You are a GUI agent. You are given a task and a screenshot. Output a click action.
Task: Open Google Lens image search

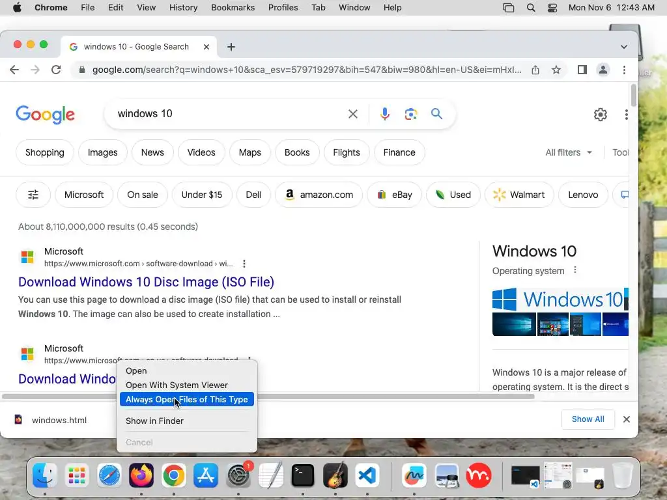point(410,114)
